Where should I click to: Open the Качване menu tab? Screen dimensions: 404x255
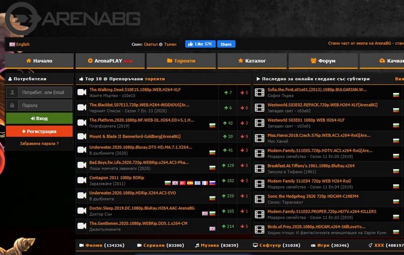tap(382, 61)
